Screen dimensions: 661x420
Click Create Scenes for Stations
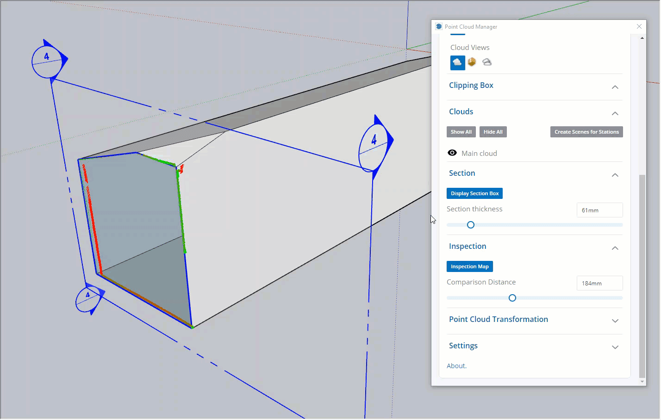tap(586, 131)
